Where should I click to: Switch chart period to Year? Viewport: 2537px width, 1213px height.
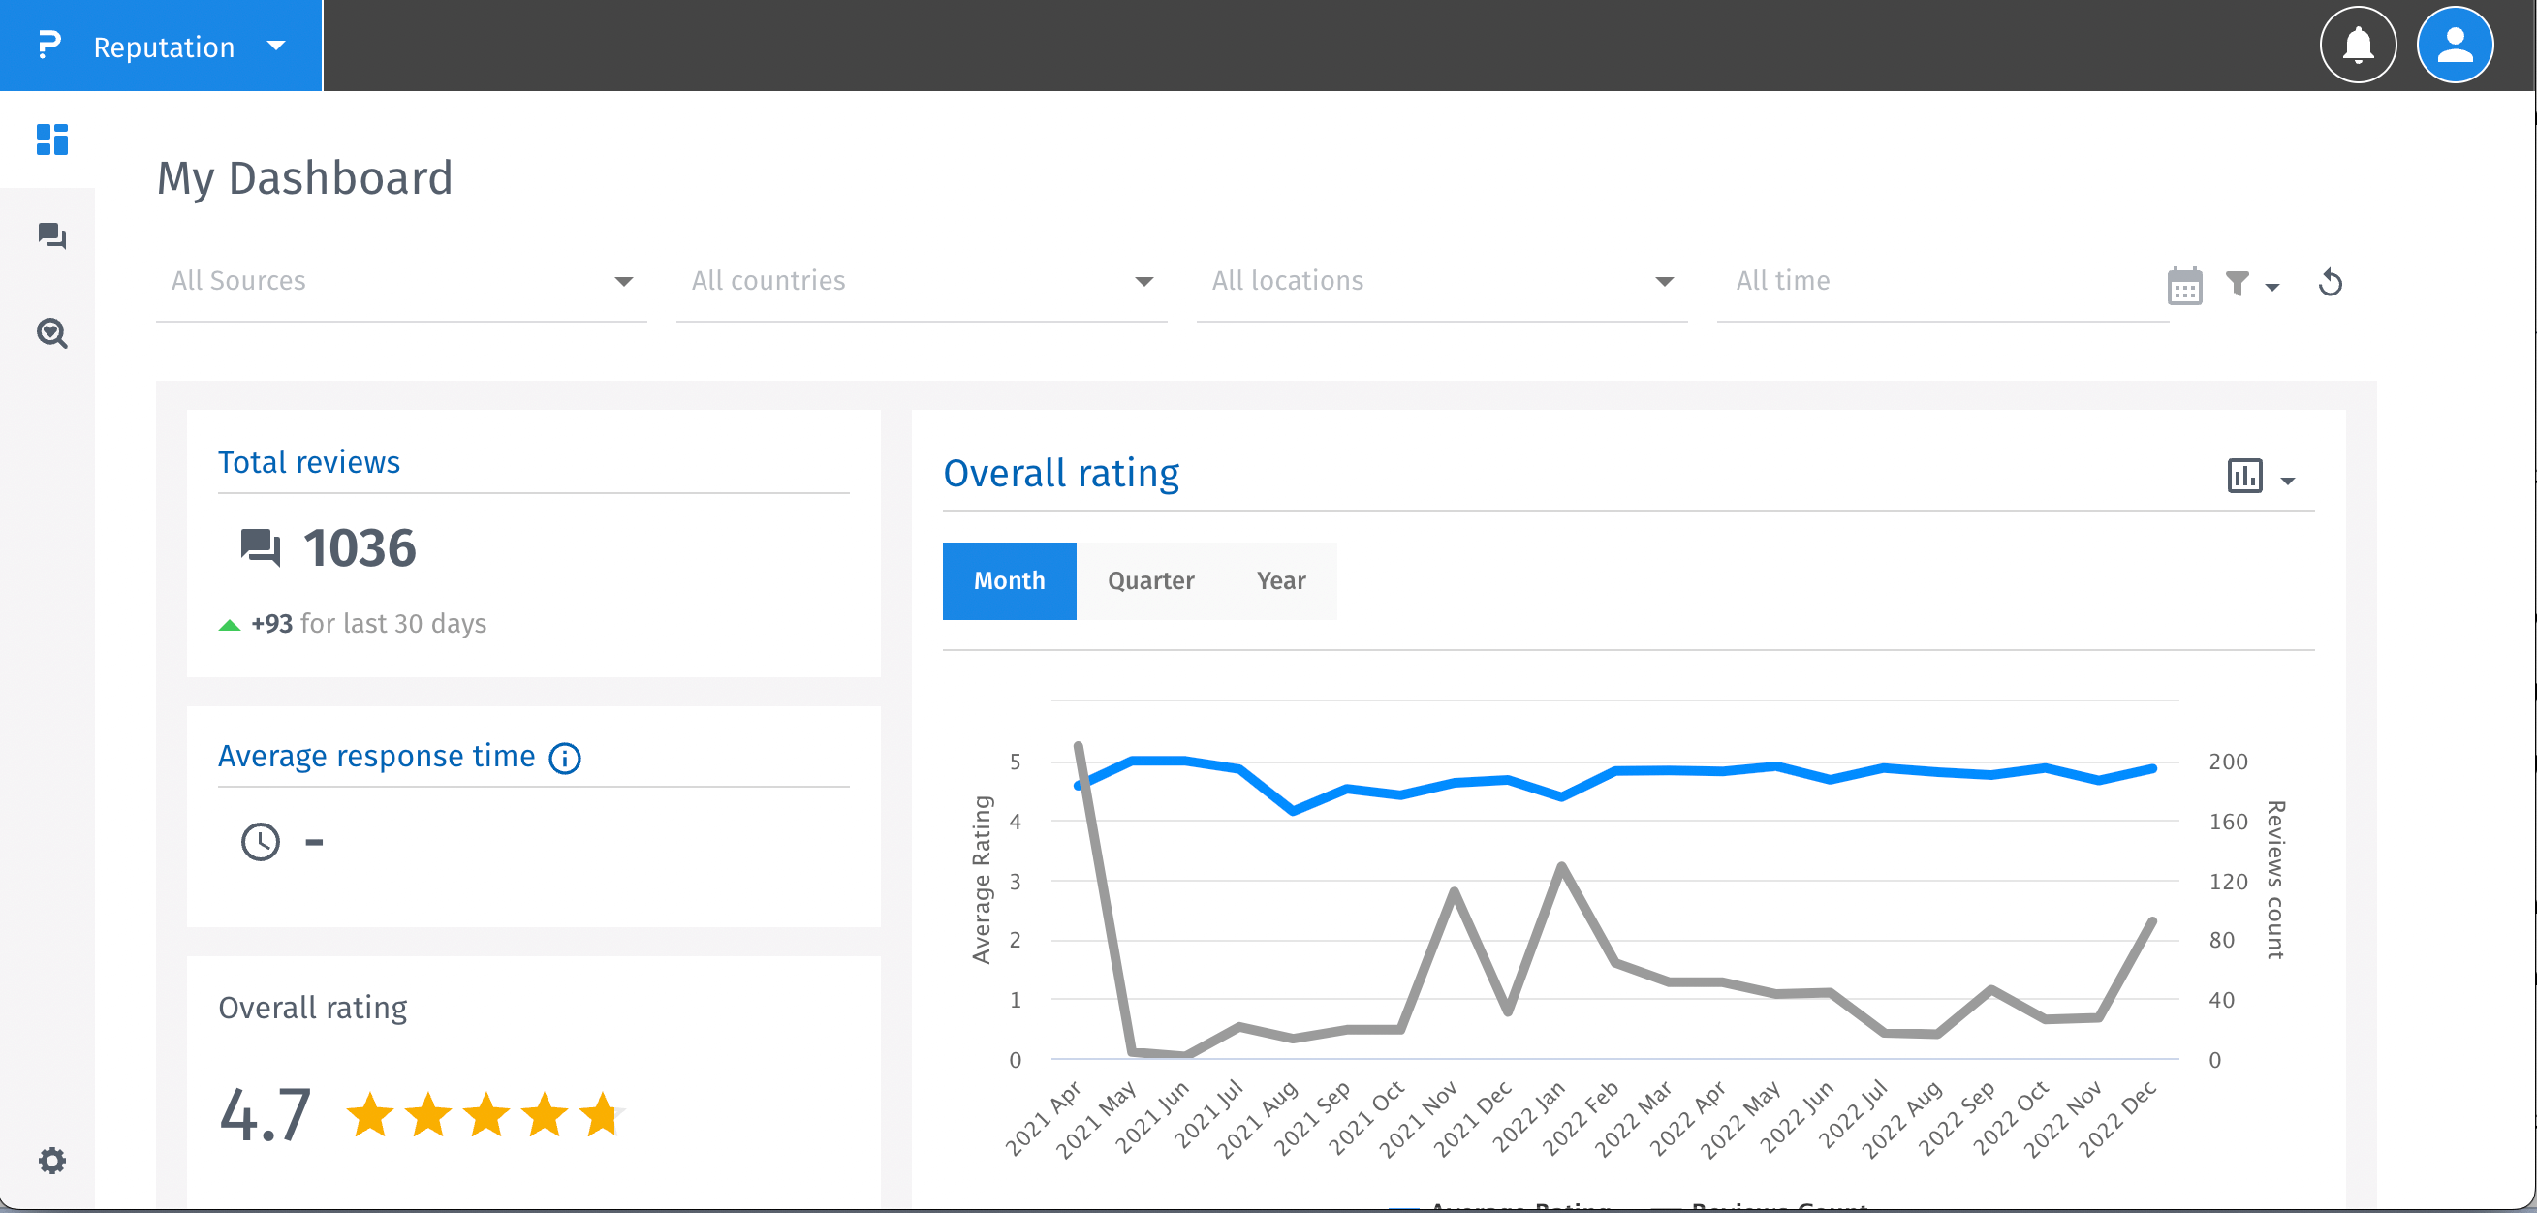pos(1280,581)
